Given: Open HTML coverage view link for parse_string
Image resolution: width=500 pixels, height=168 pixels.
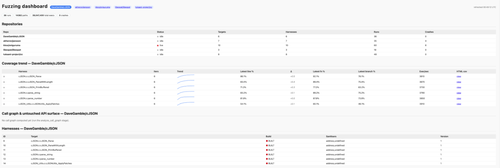Looking at the screenshot, I should click(459, 93).
